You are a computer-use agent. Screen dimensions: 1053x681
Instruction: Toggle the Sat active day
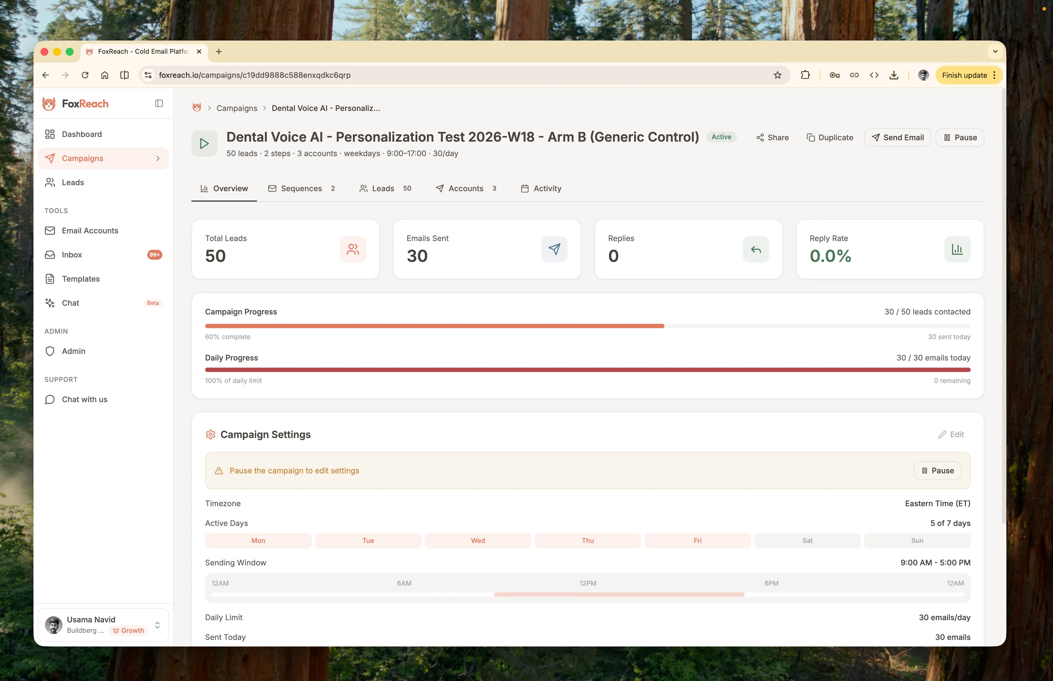tap(808, 540)
